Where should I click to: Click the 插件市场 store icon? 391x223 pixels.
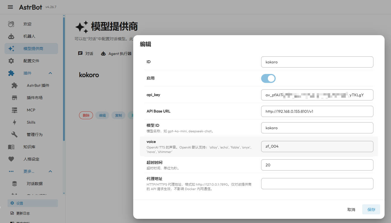tap(15, 98)
